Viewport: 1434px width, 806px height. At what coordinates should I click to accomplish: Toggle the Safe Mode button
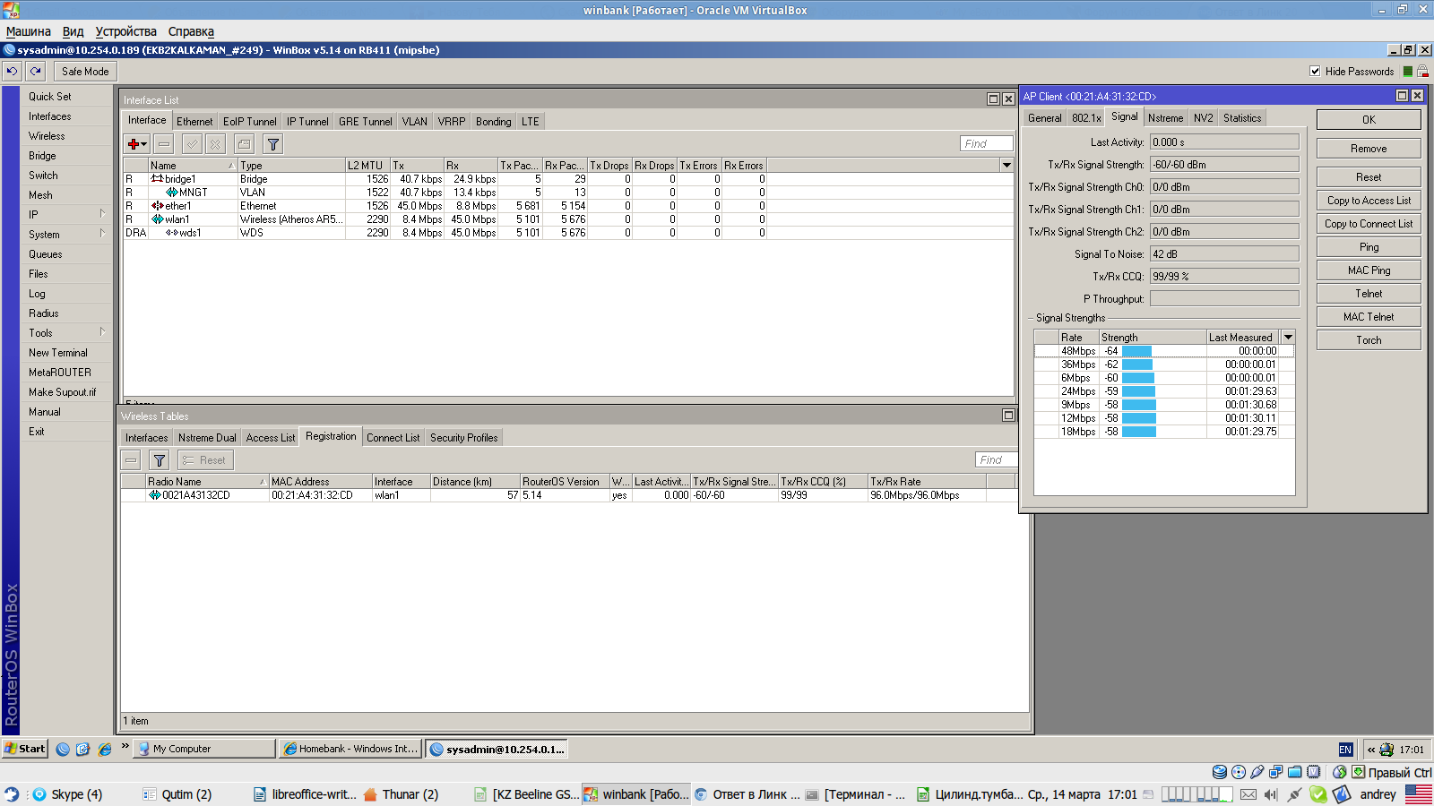click(x=85, y=71)
